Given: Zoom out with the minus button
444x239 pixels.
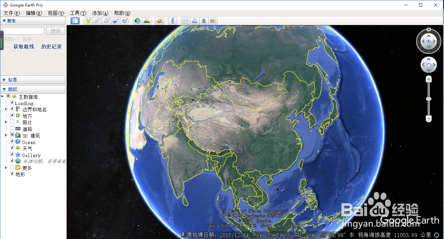Looking at the screenshot, I should [429, 119].
